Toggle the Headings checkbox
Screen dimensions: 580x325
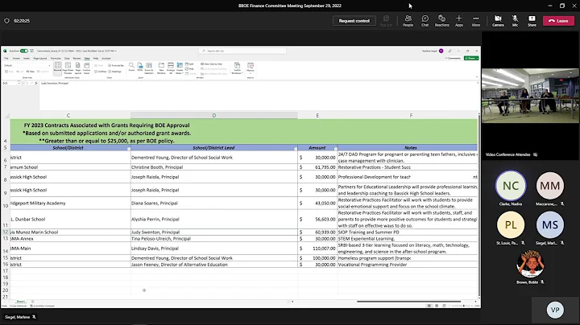[x=115, y=72]
